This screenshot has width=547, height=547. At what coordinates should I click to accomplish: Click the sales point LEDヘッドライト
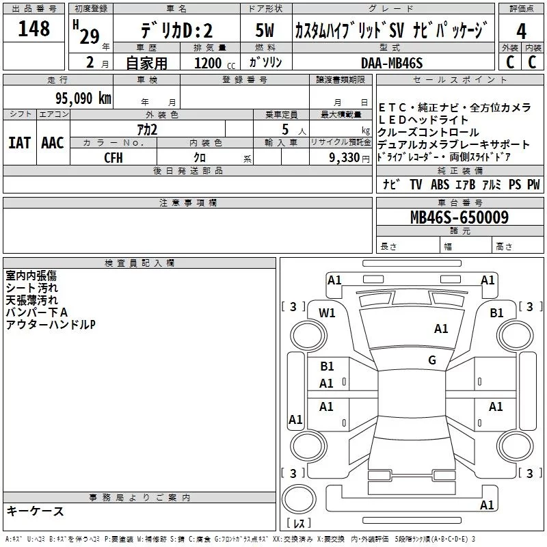423,120
